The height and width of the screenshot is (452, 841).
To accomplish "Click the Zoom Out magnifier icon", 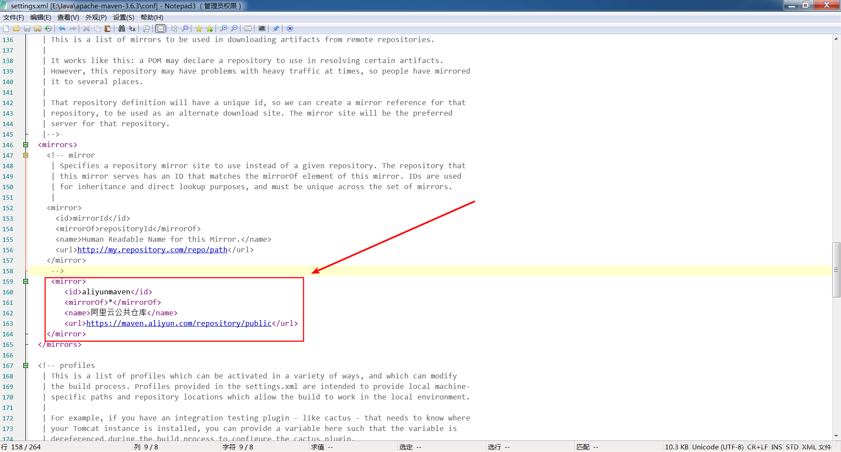I will [x=234, y=28].
